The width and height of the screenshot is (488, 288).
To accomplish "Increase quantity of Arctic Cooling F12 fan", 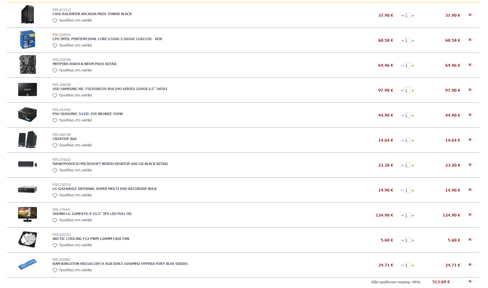I will point(413,240).
